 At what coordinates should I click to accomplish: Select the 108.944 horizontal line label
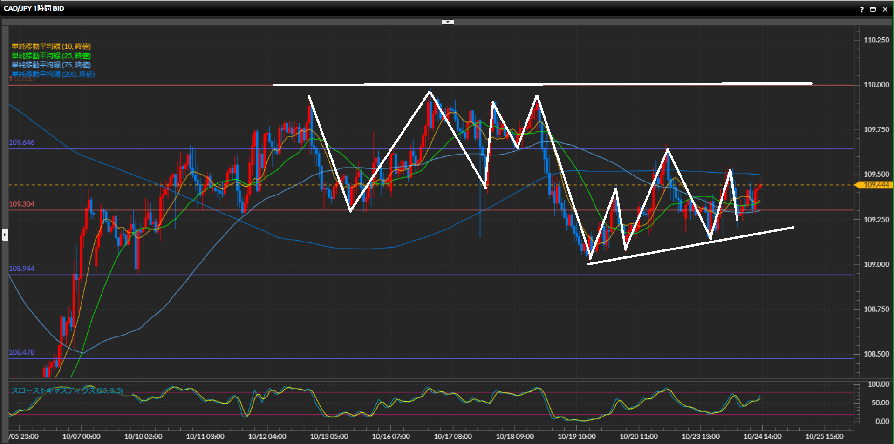tap(21, 269)
